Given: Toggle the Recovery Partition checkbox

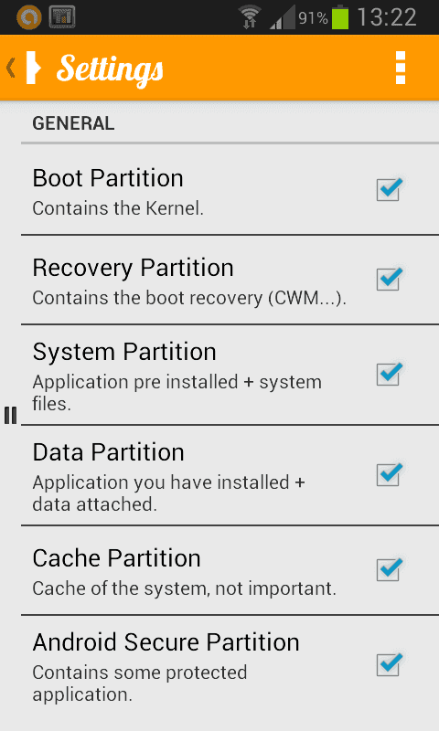Looking at the screenshot, I should (389, 279).
